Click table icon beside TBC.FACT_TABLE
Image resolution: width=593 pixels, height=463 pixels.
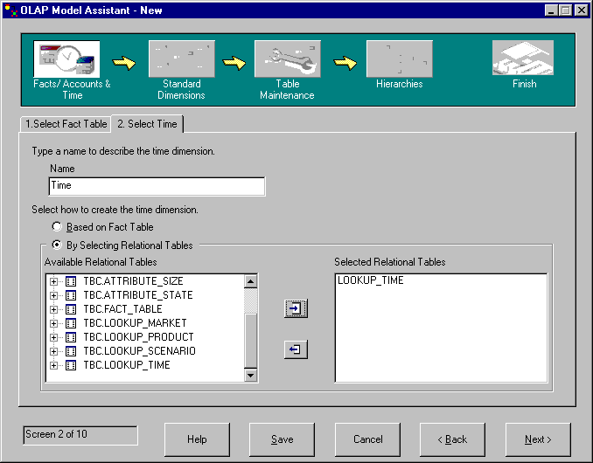(x=71, y=309)
